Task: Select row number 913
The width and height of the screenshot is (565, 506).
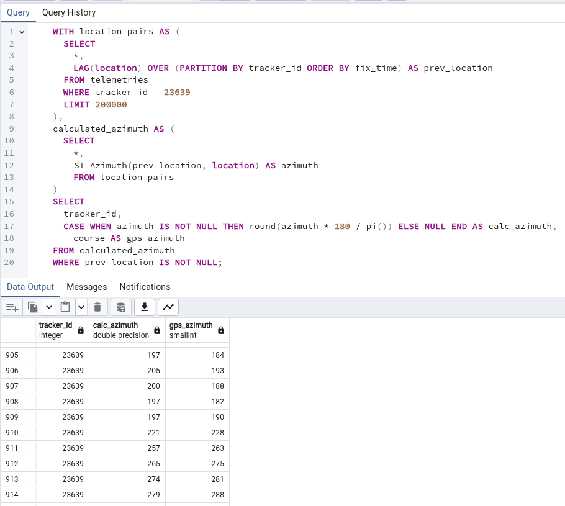Action: click(17, 479)
